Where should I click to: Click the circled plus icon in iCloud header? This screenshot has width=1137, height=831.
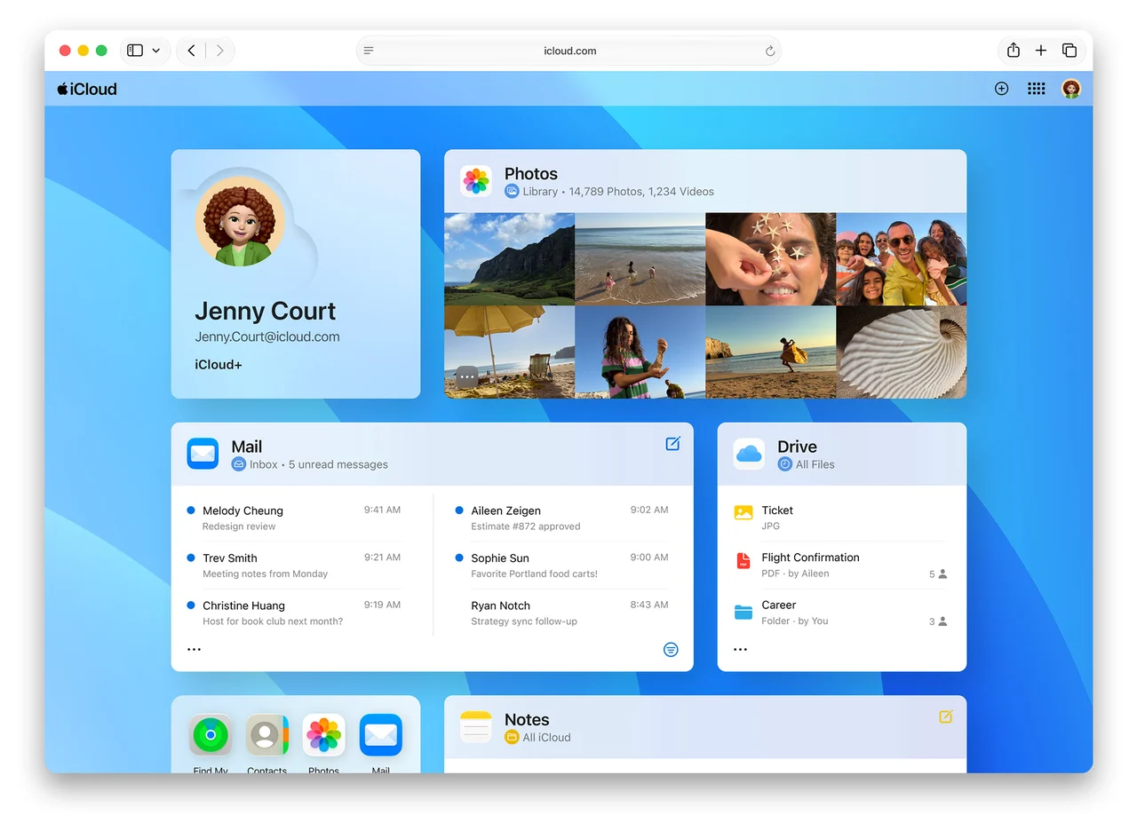(x=1001, y=89)
